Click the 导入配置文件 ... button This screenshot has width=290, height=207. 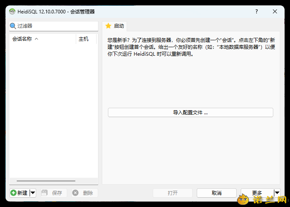[x=191, y=113]
